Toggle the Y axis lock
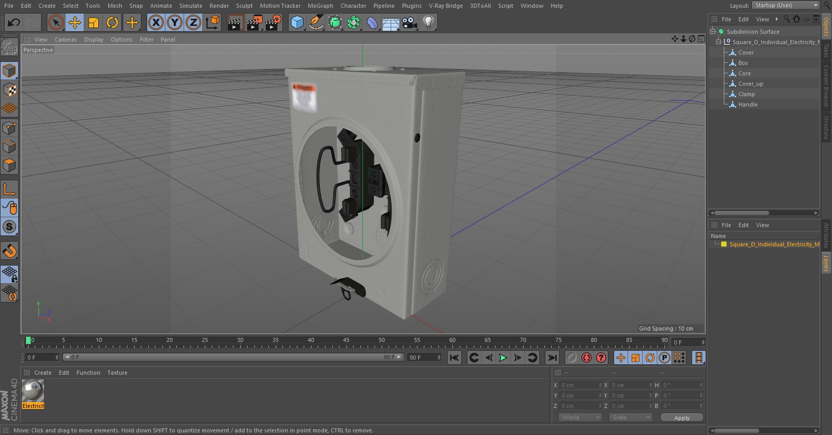This screenshot has width=832, height=435. tap(175, 22)
